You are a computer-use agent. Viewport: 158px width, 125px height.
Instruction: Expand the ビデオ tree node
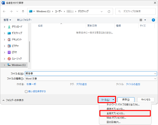(4, 52)
